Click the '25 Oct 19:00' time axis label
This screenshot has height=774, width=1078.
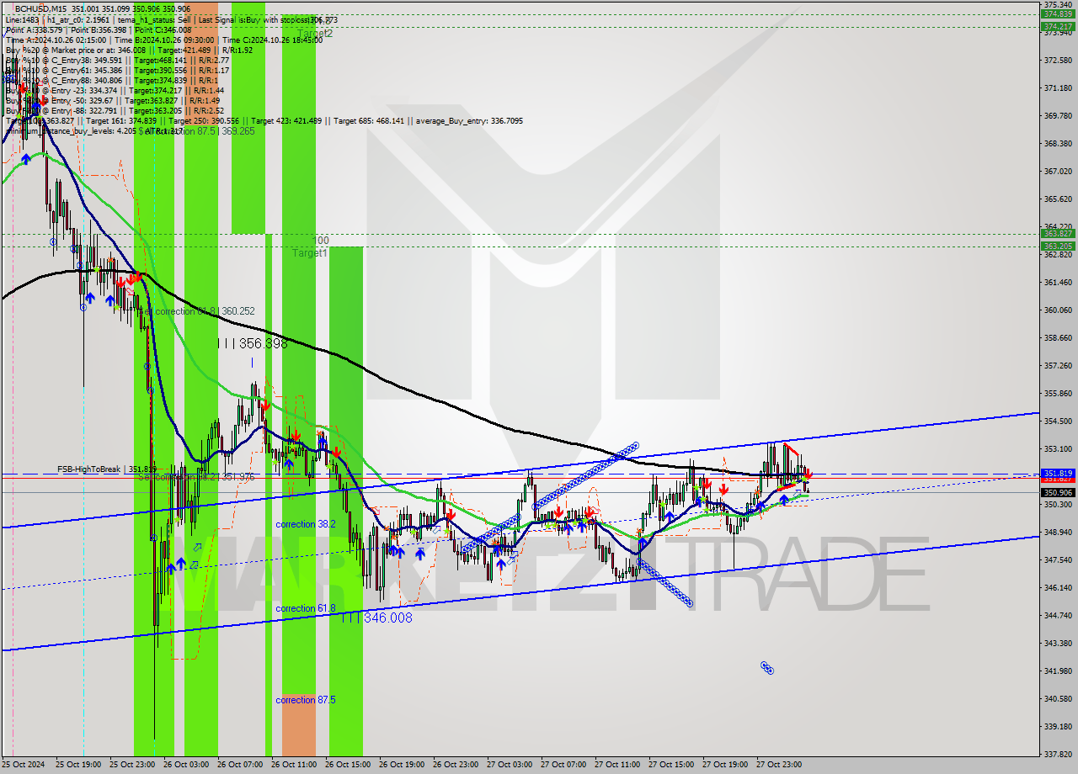(x=77, y=765)
